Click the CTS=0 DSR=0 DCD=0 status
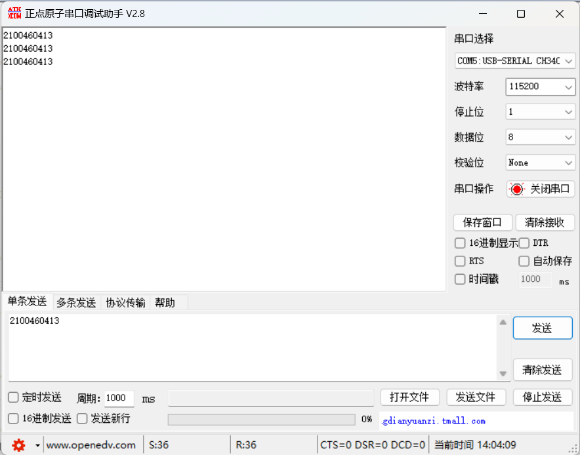 tap(373, 445)
